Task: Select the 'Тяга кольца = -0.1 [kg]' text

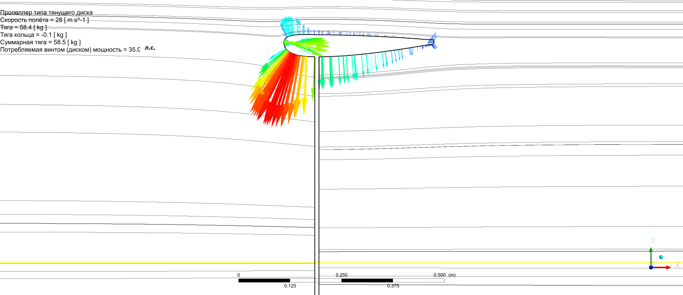Action: [x=34, y=35]
